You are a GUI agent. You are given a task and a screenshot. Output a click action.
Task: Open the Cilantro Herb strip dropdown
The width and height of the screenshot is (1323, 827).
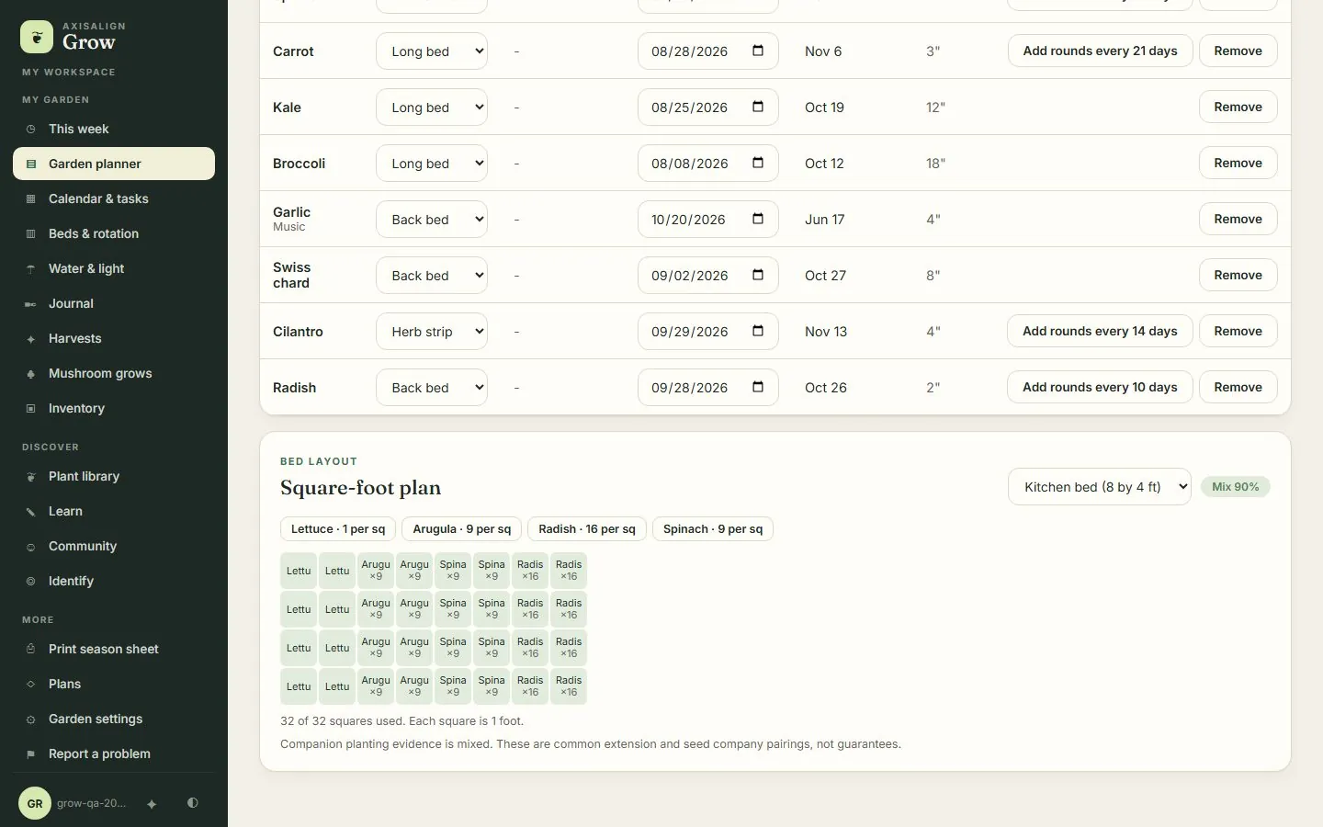(432, 332)
